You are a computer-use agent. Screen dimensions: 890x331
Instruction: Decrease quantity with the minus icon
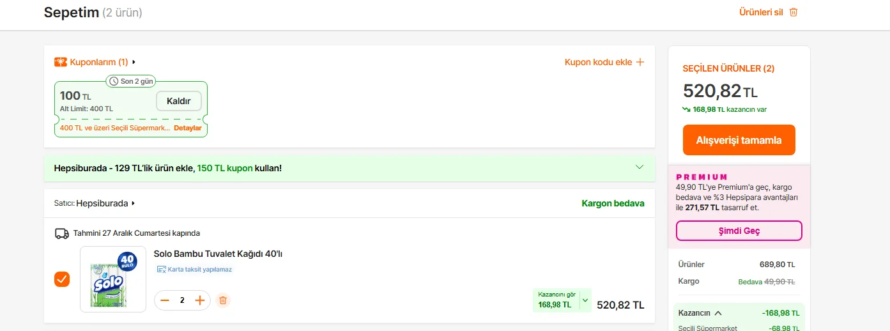(x=165, y=300)
